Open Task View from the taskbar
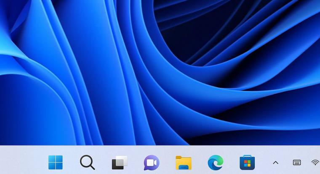320x174 pixels. (120, 162)
